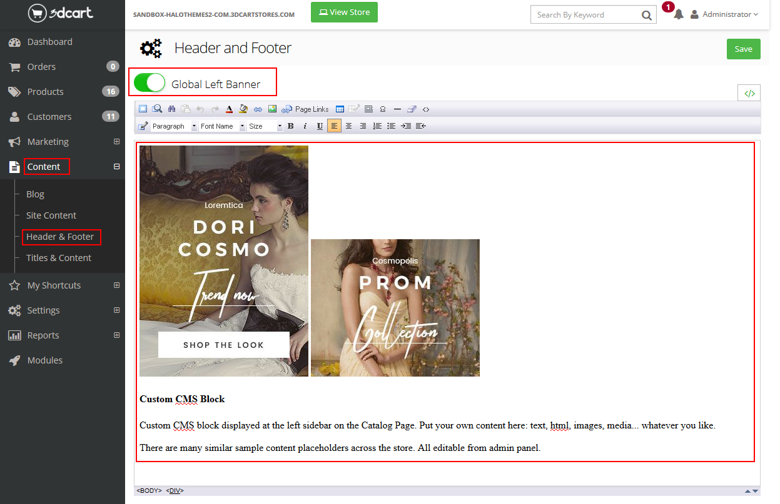The image size is (780, 504).
Task: Click the green Save button
Action: point(743,49)
